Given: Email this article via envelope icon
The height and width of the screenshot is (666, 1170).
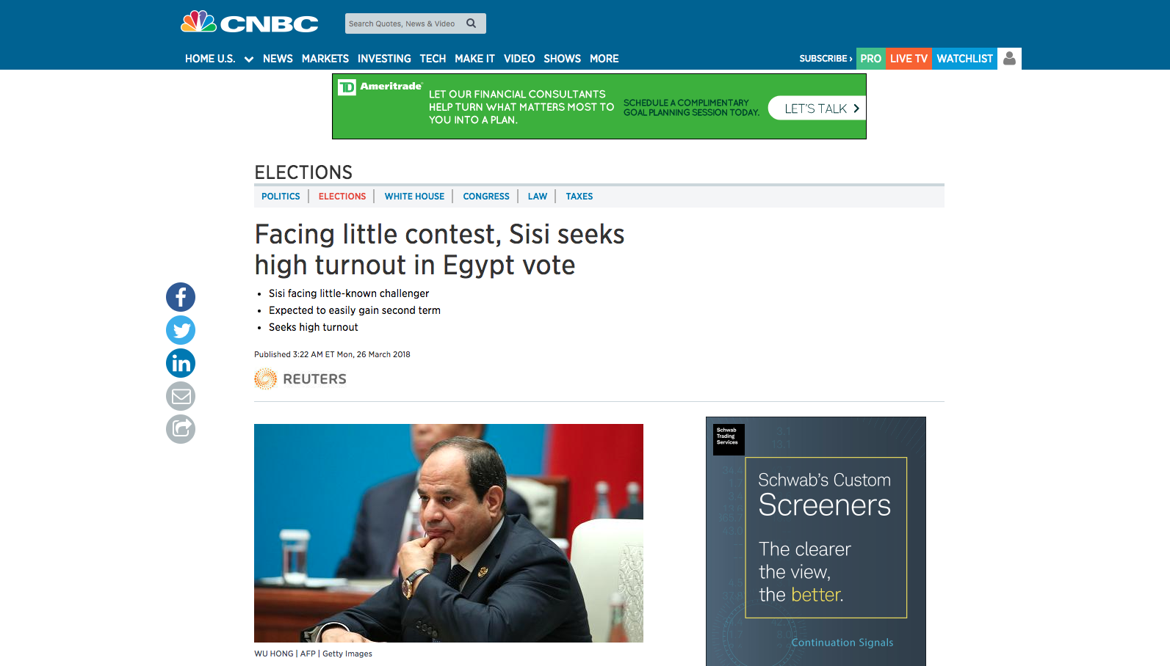Looking at the screenshot, I should click(181, 396).
